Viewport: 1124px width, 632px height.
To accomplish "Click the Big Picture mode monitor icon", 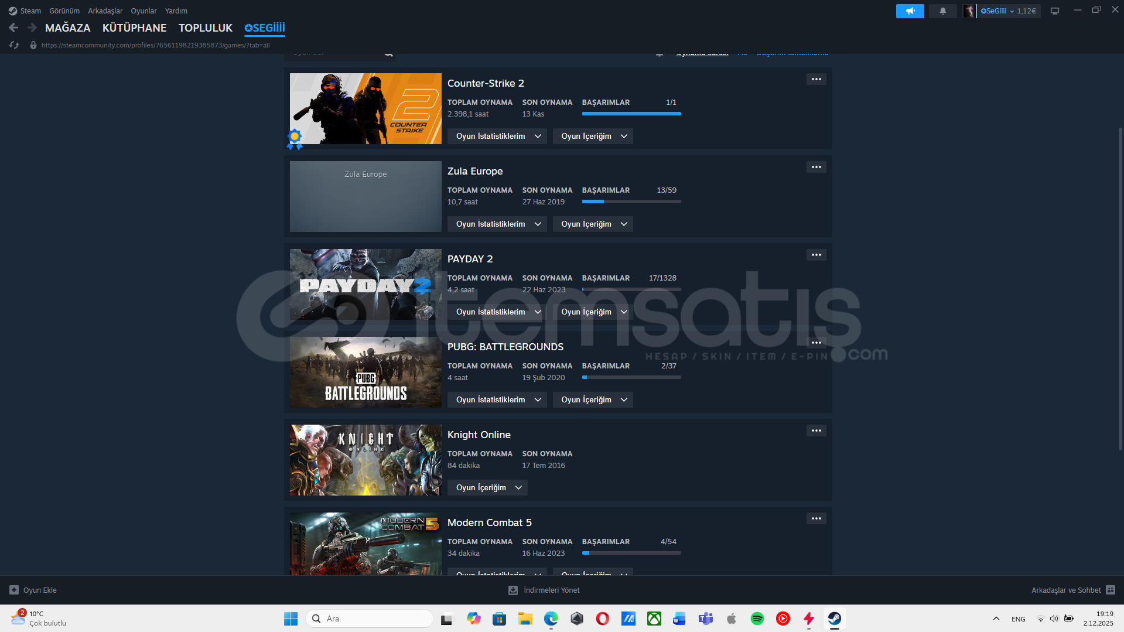I will (1054, 11).
